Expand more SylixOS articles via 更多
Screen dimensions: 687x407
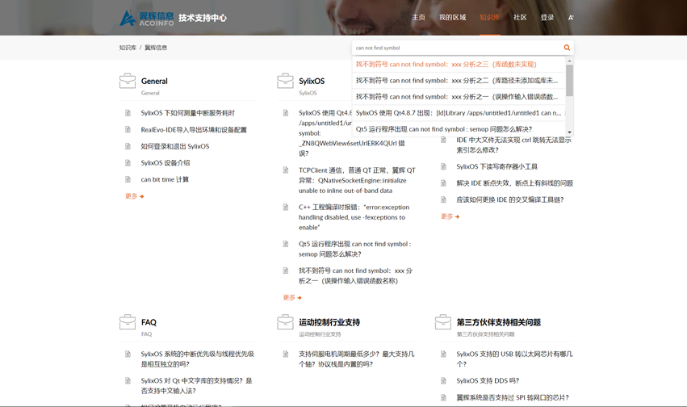(292, 297)
